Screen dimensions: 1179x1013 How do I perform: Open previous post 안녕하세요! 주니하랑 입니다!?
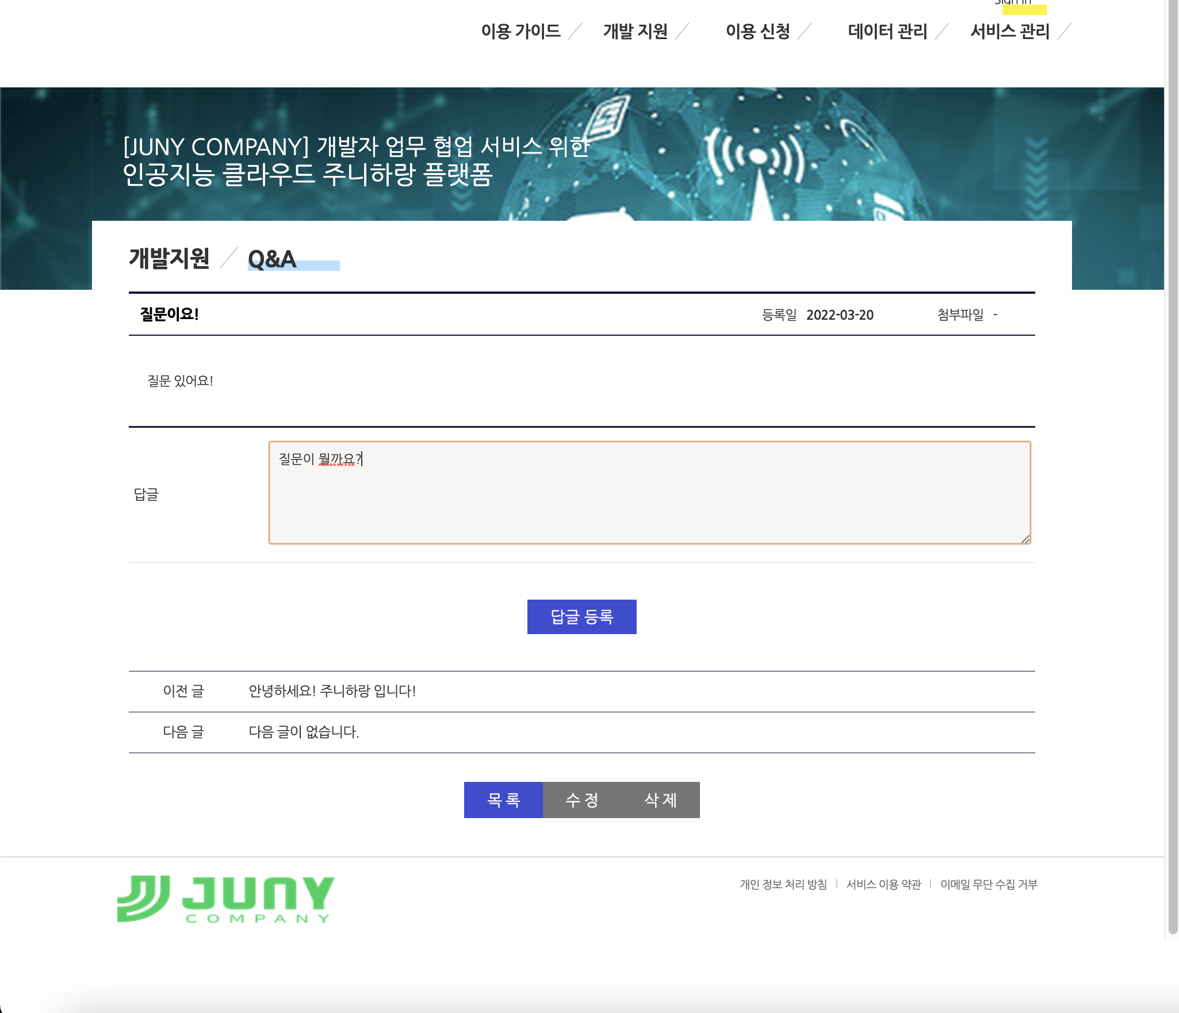point(332,691)
